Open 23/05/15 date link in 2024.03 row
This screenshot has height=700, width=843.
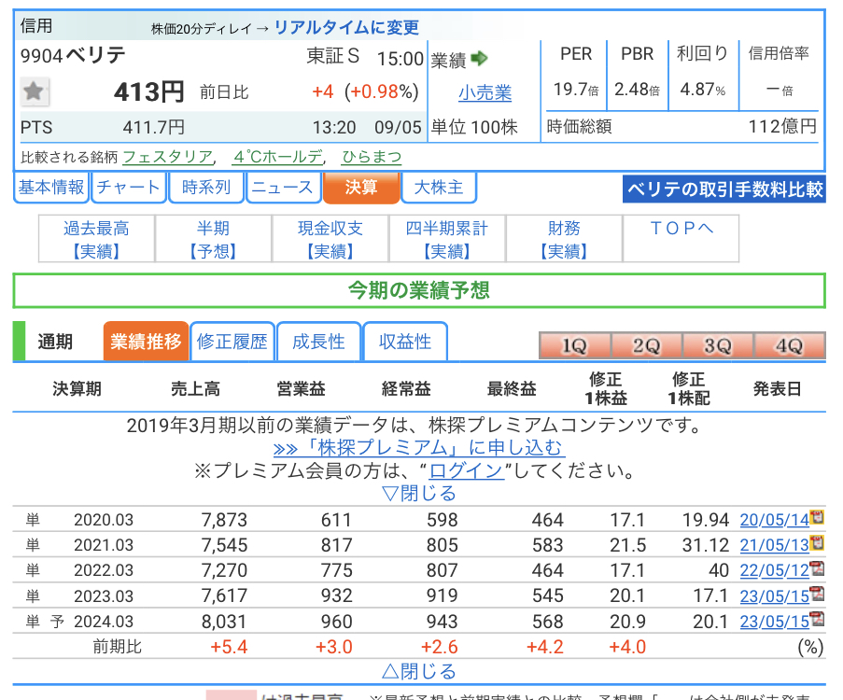pyautogui.click(x=775, y=622)
